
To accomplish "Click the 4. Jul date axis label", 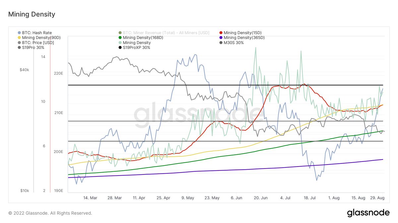I will pos(285,198).
